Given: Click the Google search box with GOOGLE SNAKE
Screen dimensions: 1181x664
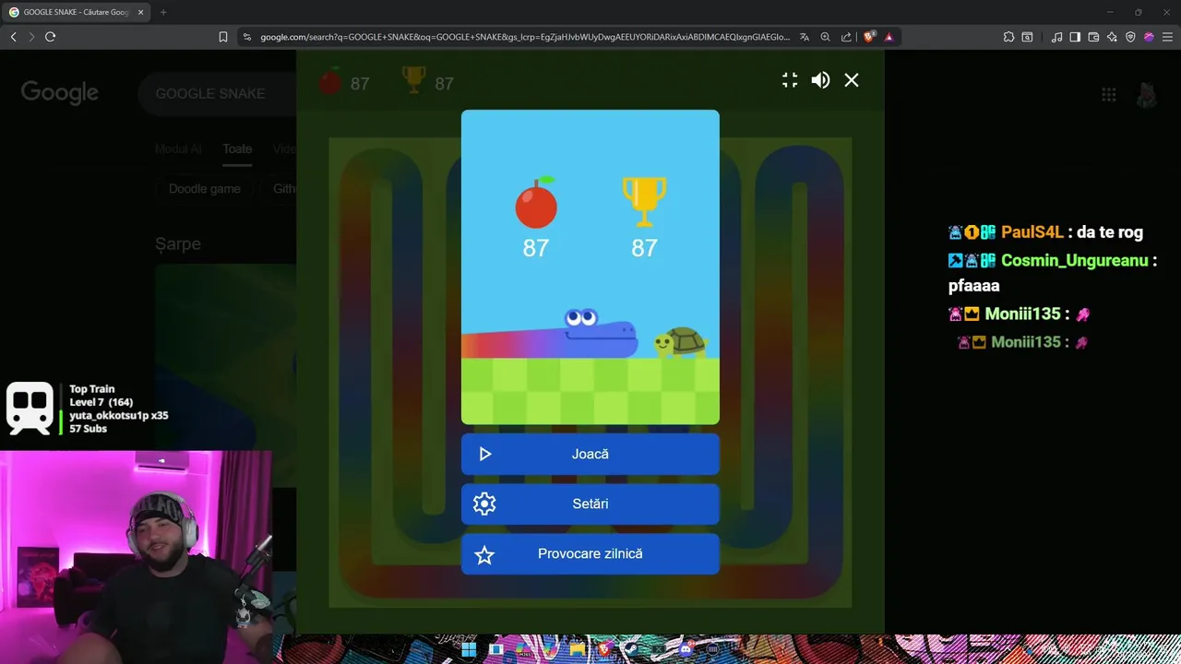Looking at the screenshot, I should tap(217, 93).
